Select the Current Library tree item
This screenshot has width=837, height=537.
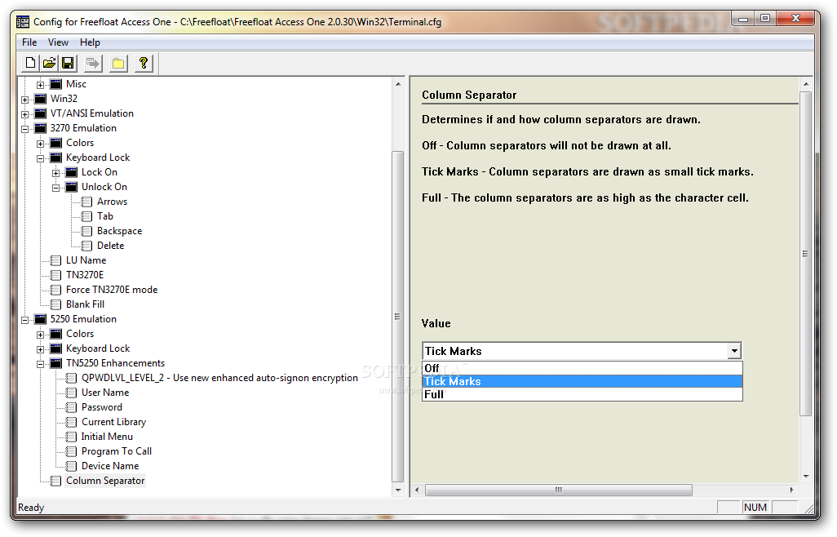click(x=113, y=422)
